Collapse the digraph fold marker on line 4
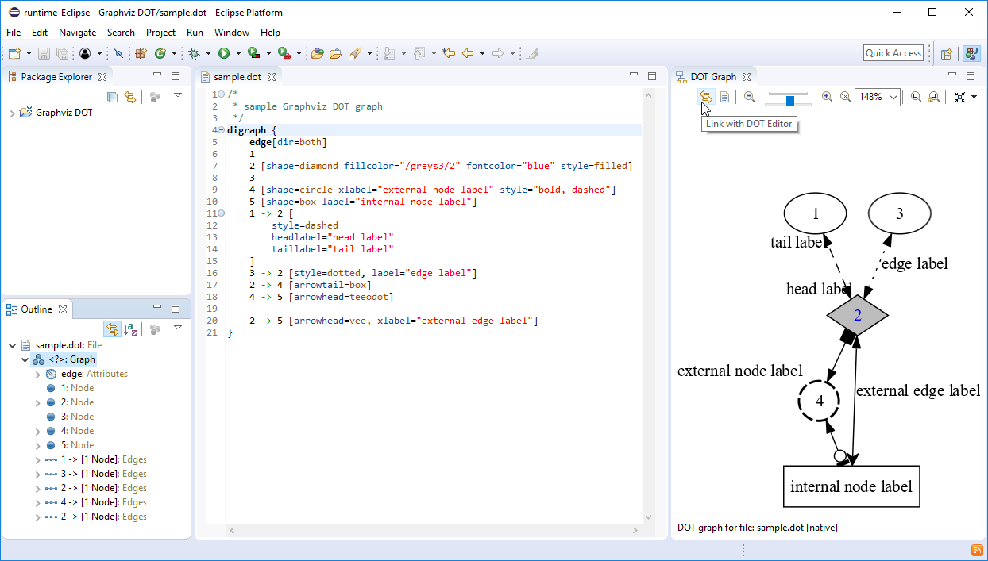 tap(220, 130)
